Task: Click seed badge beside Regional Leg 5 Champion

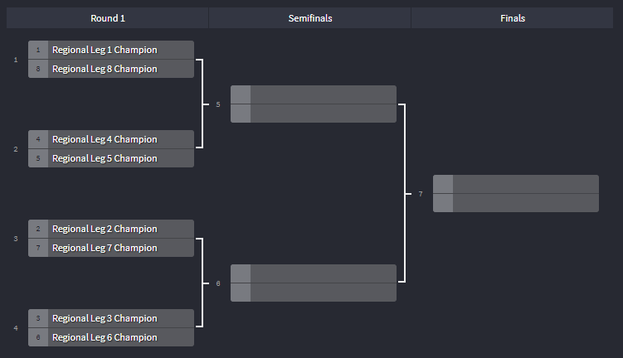Action: 38,158
